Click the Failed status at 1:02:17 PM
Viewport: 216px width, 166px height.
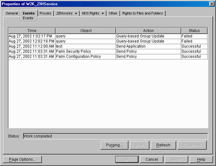click(194, 36)
